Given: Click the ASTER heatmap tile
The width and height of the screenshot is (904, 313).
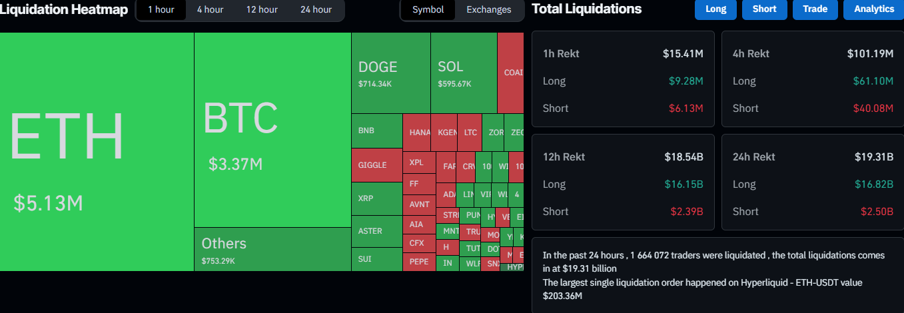Looking at the screenshot, I should click(x=376, y=231).
